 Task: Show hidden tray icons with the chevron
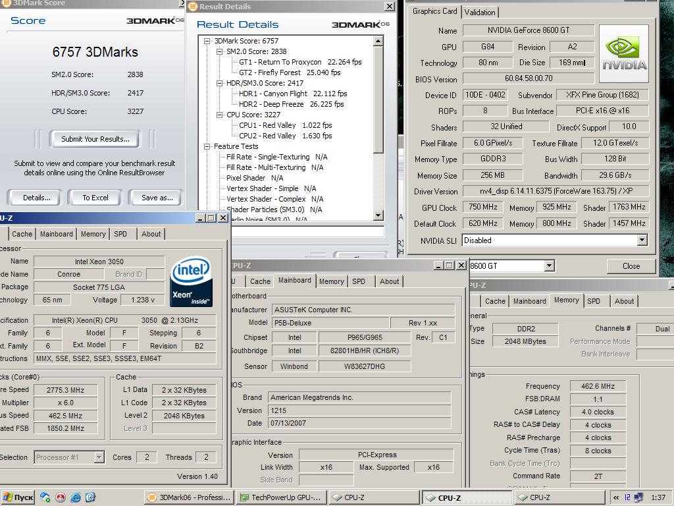coord(616,497)
